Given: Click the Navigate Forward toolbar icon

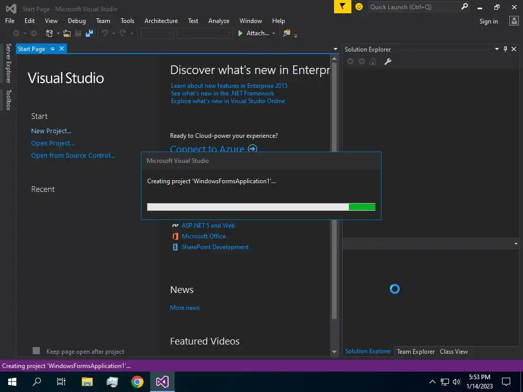Looking at the screenshot, I should click(34, 33).
